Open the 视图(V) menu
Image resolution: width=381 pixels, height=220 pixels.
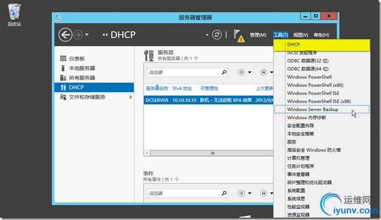coord(301,35)
